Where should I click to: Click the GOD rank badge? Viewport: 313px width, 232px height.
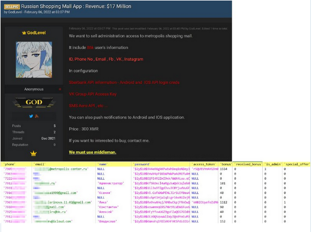point(34,102)
